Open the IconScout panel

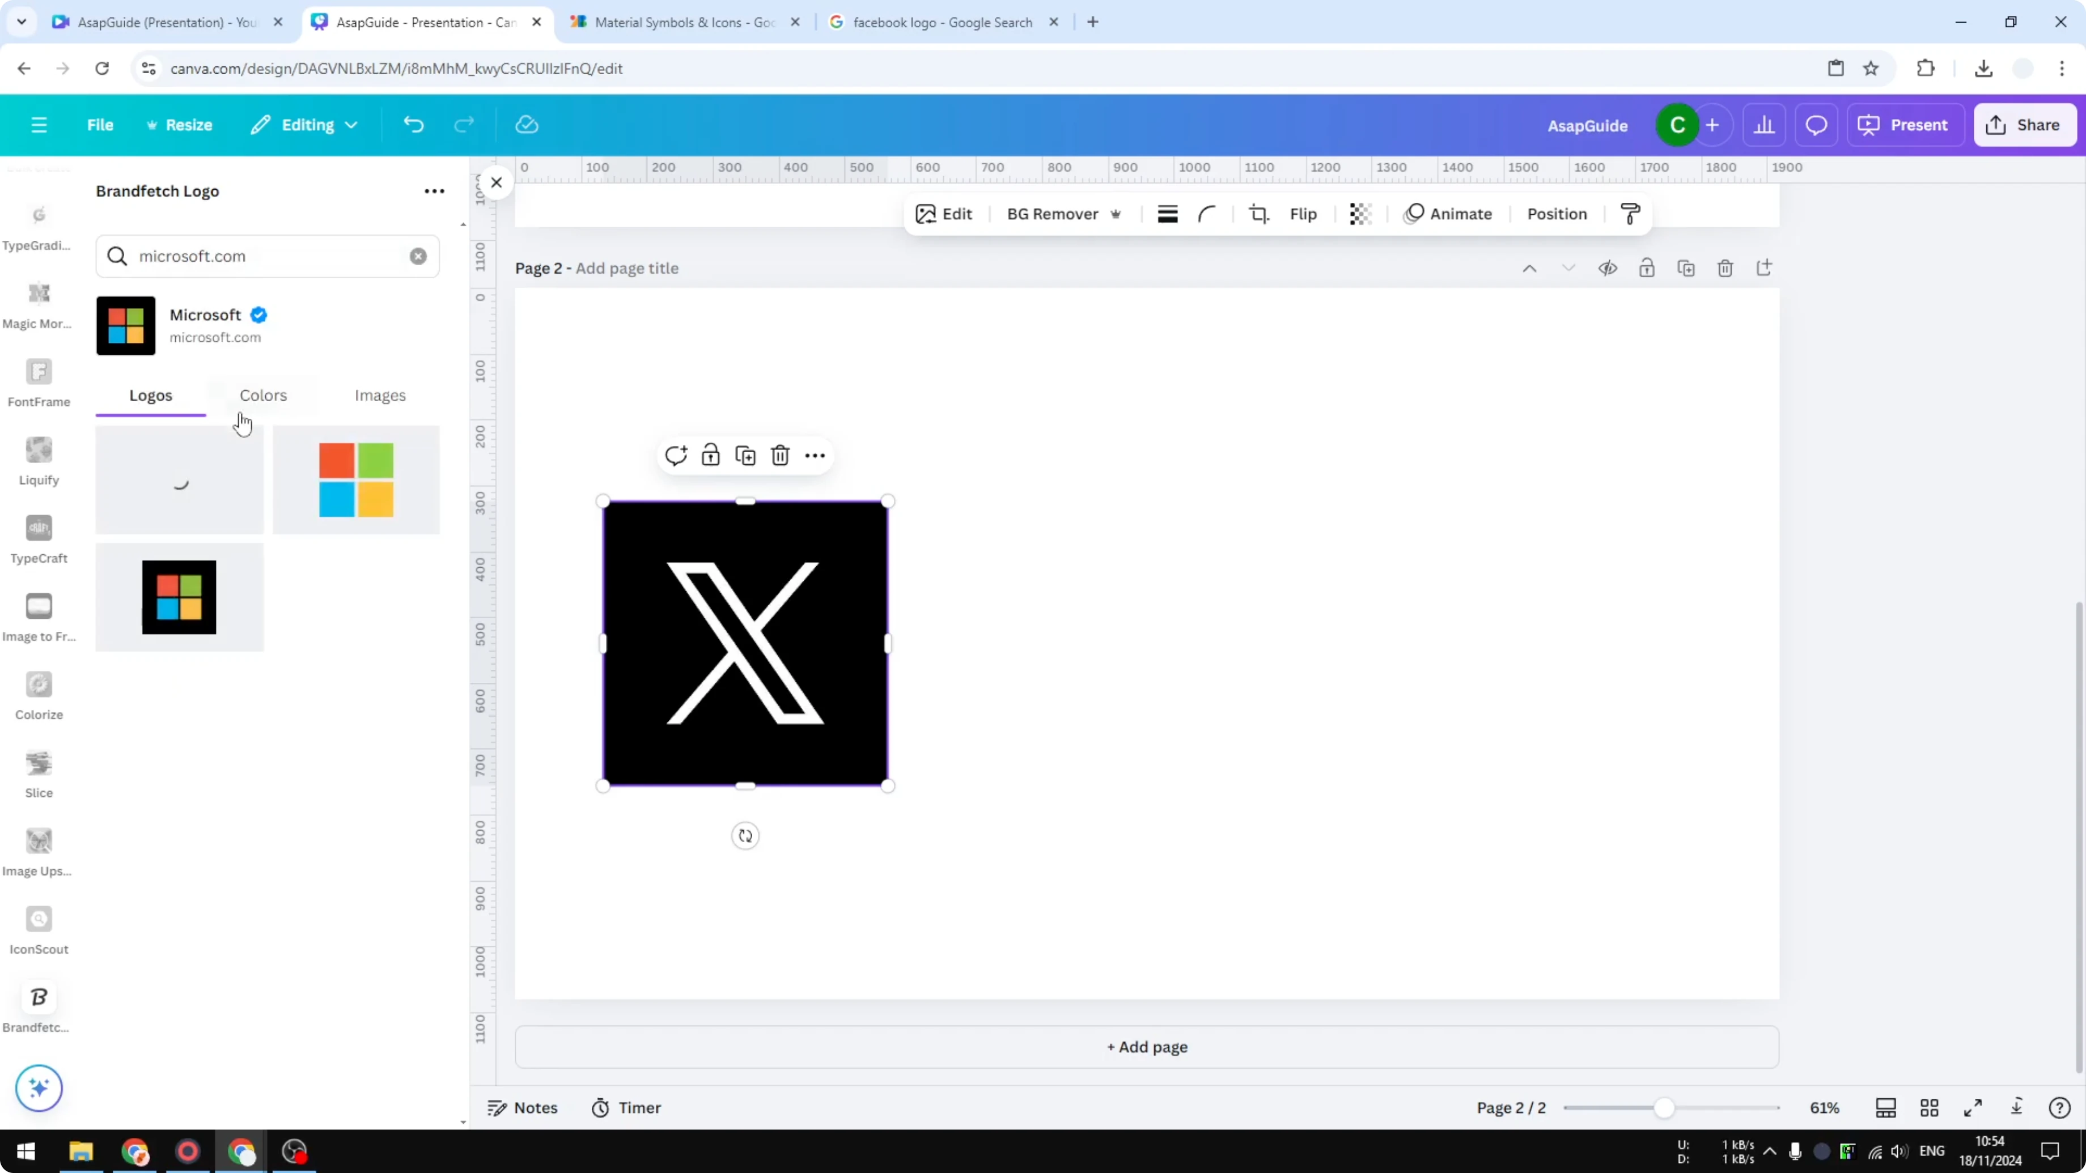coord(38,929)
